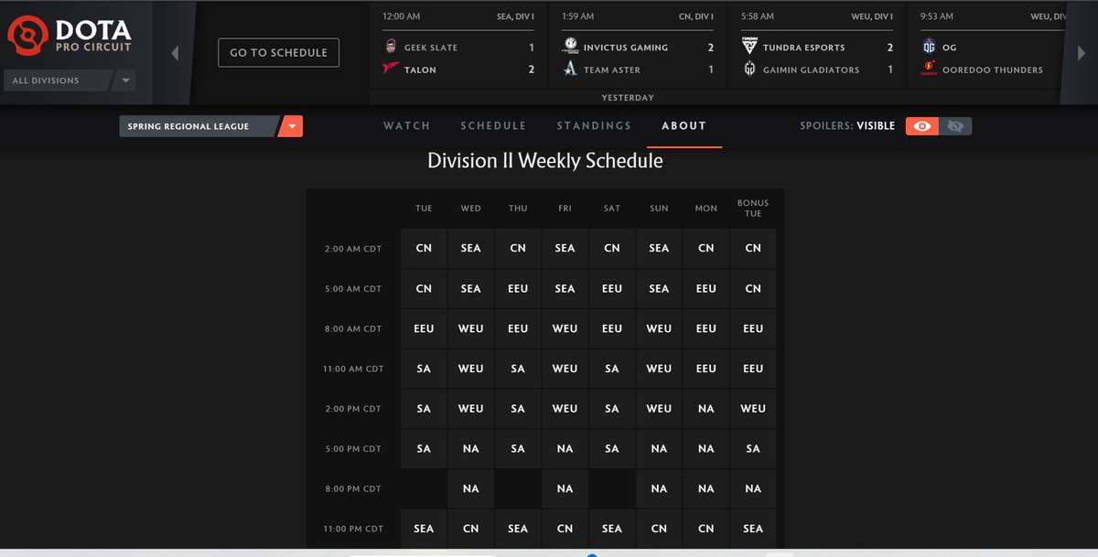Click the Yesterday date label

click(628, 97)
